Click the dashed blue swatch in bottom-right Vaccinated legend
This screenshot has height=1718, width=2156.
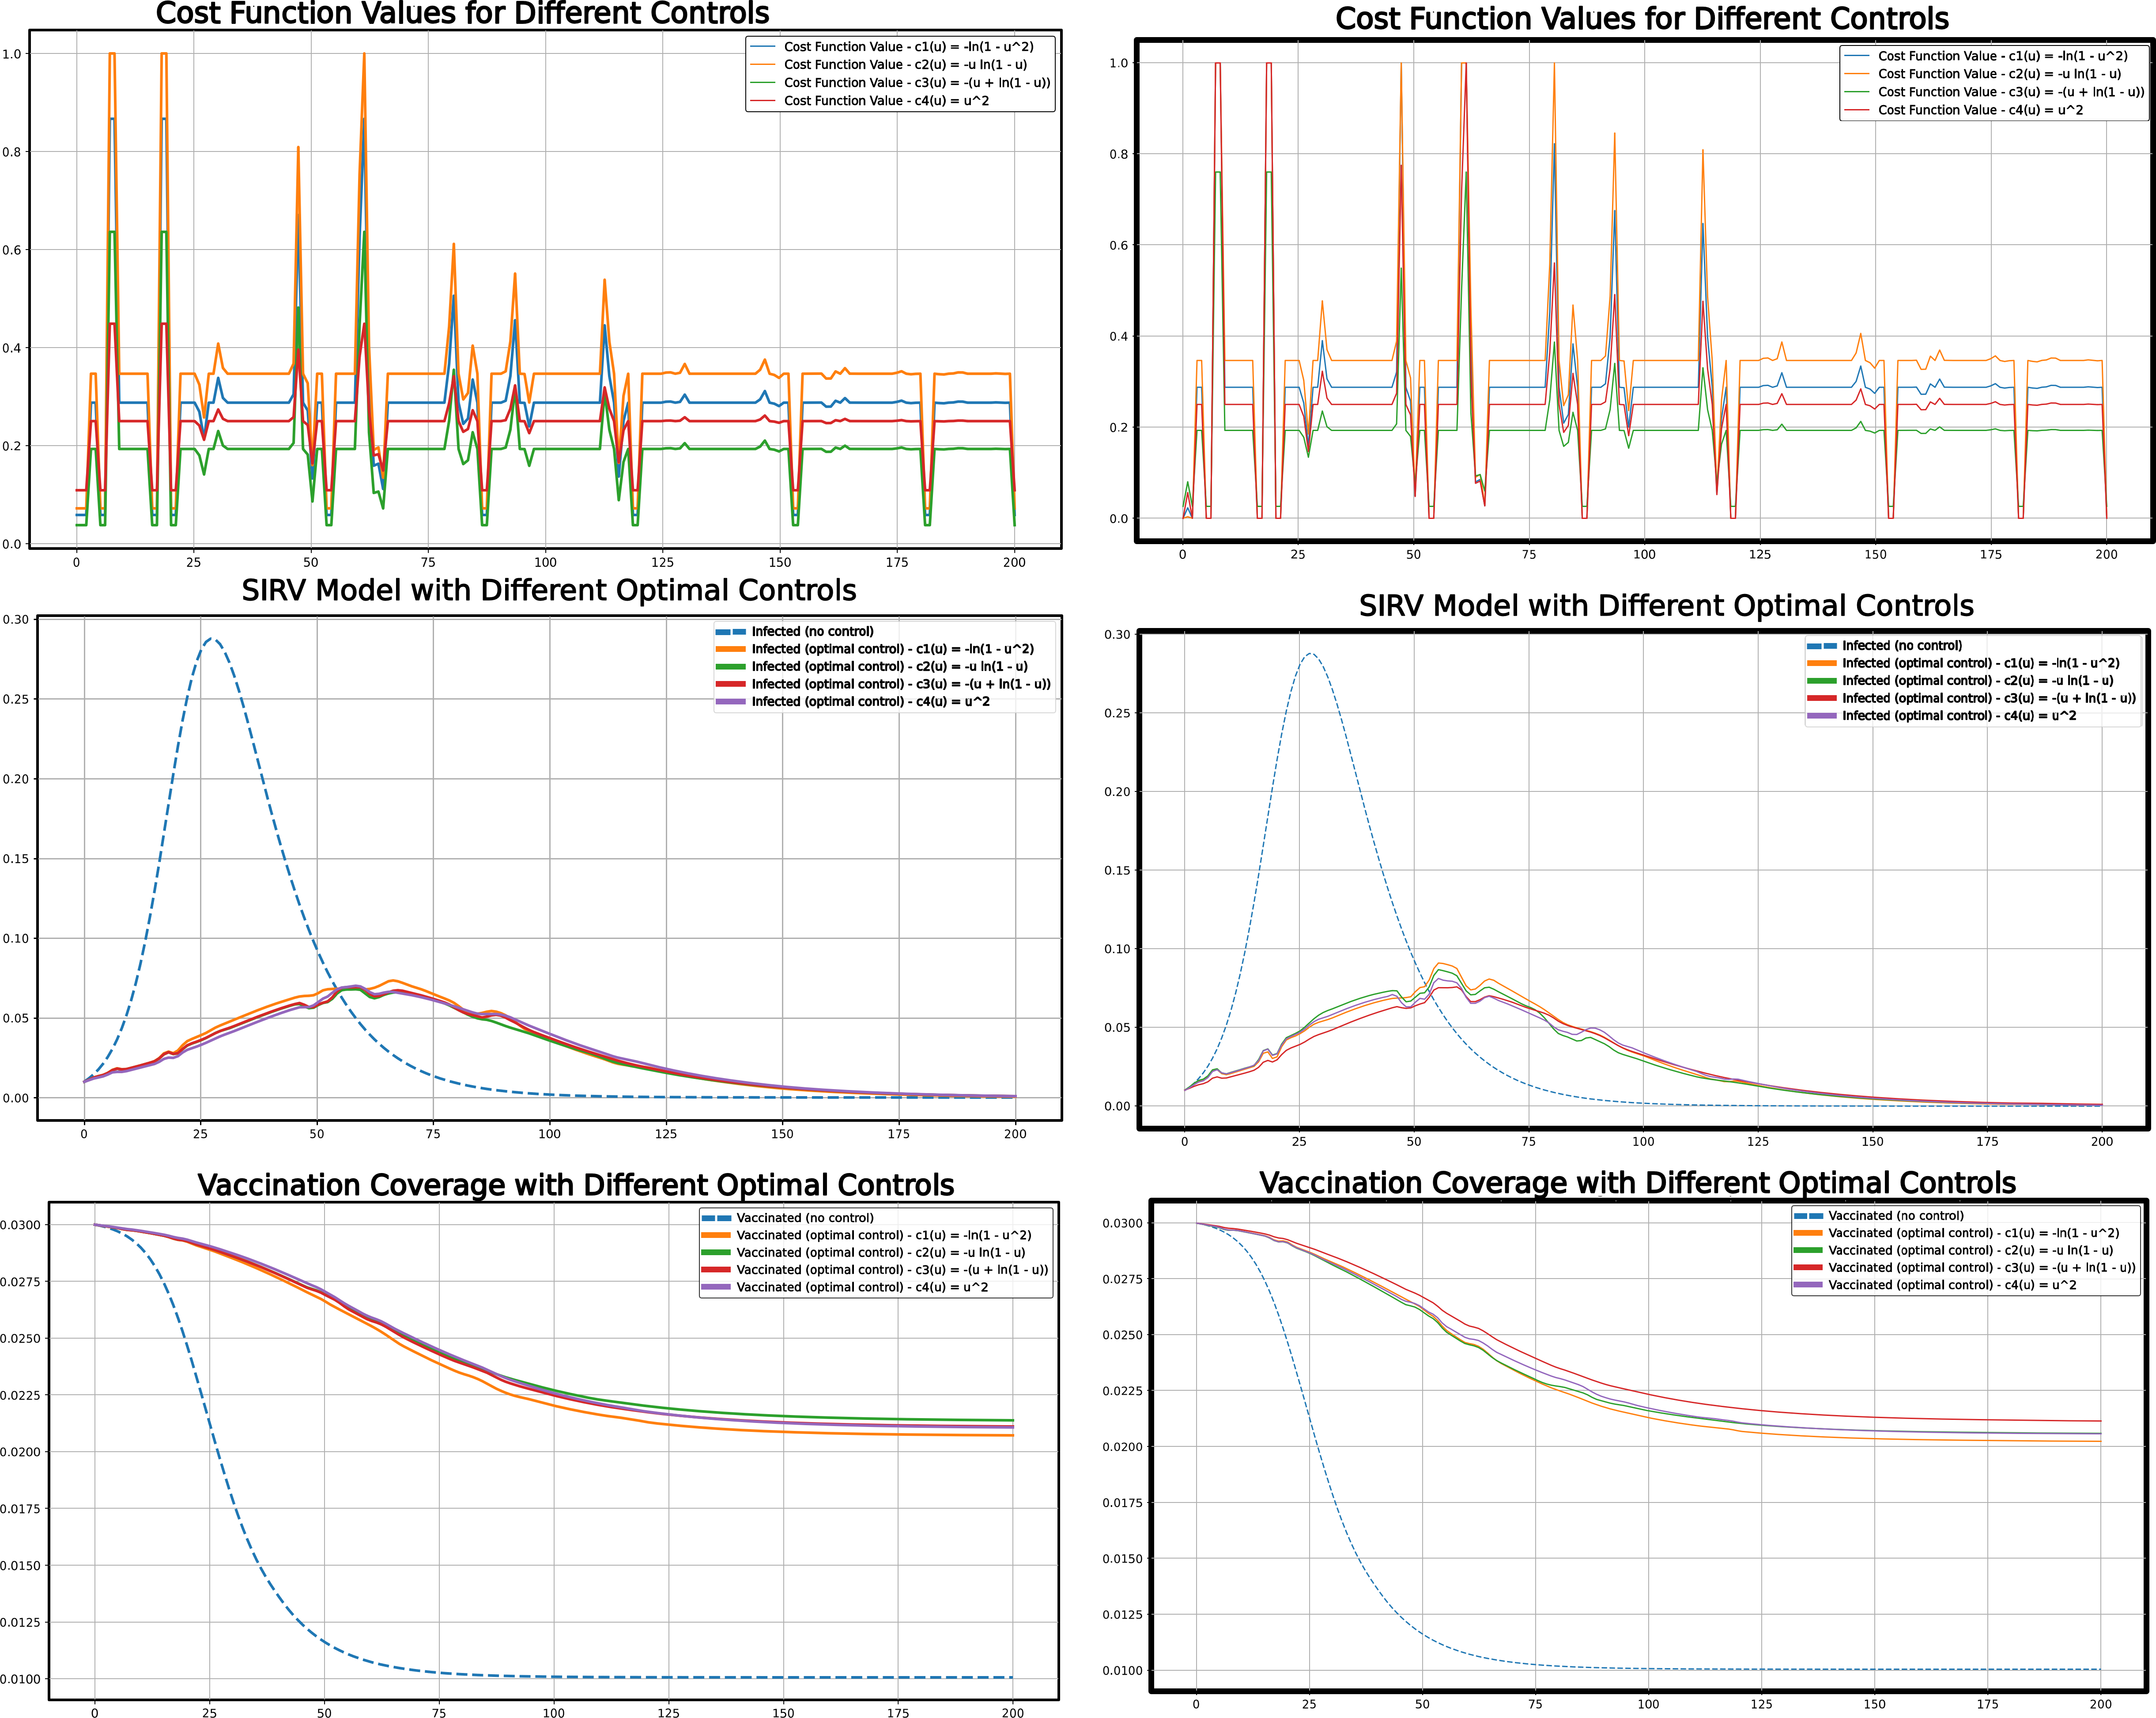click(x=1809, y=1216)
